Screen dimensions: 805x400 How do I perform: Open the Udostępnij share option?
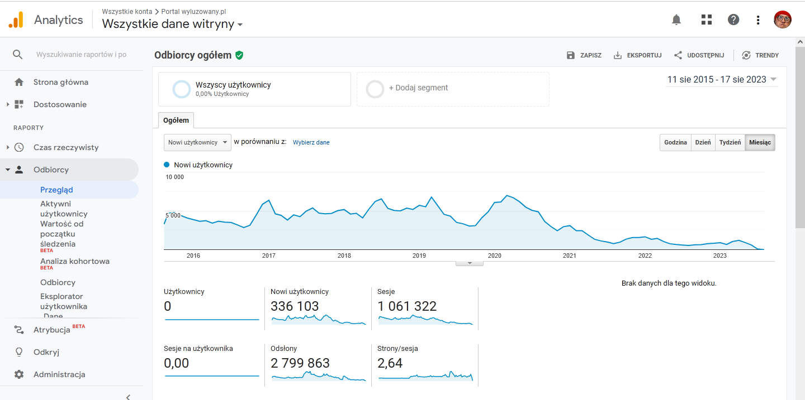click(699, 55)
